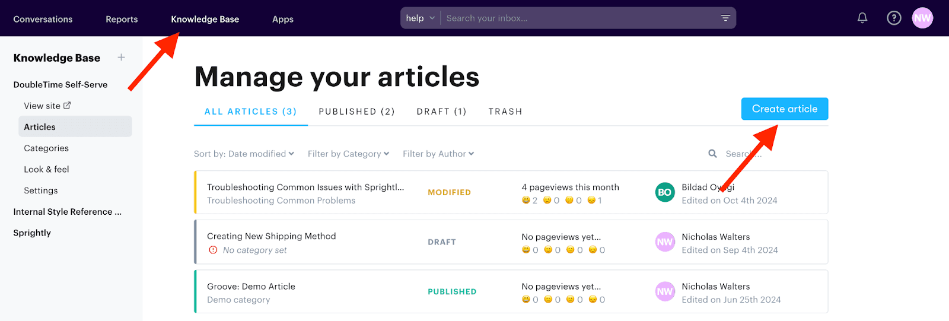Click happy emoji rating on Troubleshooting article

tap(526, 200)
